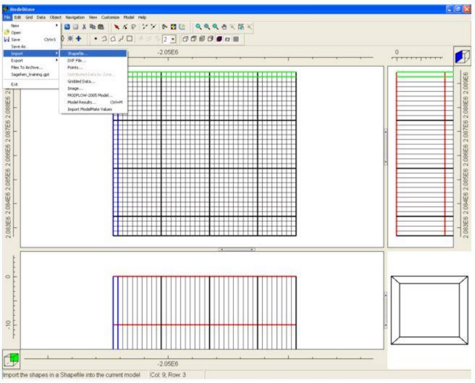The height and width of the screenshot is (383, 475).
Task: Choose Gridded Data... import option
Action: click(93, 81)
